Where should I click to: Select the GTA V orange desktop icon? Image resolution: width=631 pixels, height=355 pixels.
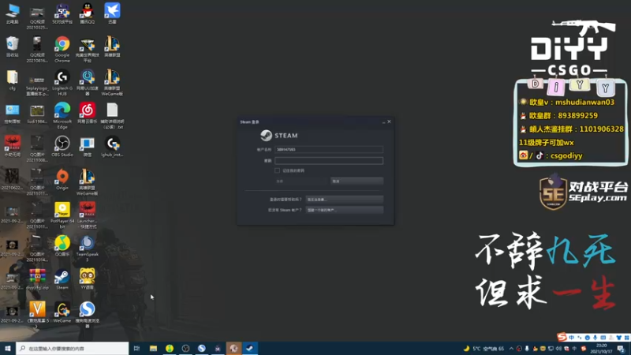pos(37,312)
